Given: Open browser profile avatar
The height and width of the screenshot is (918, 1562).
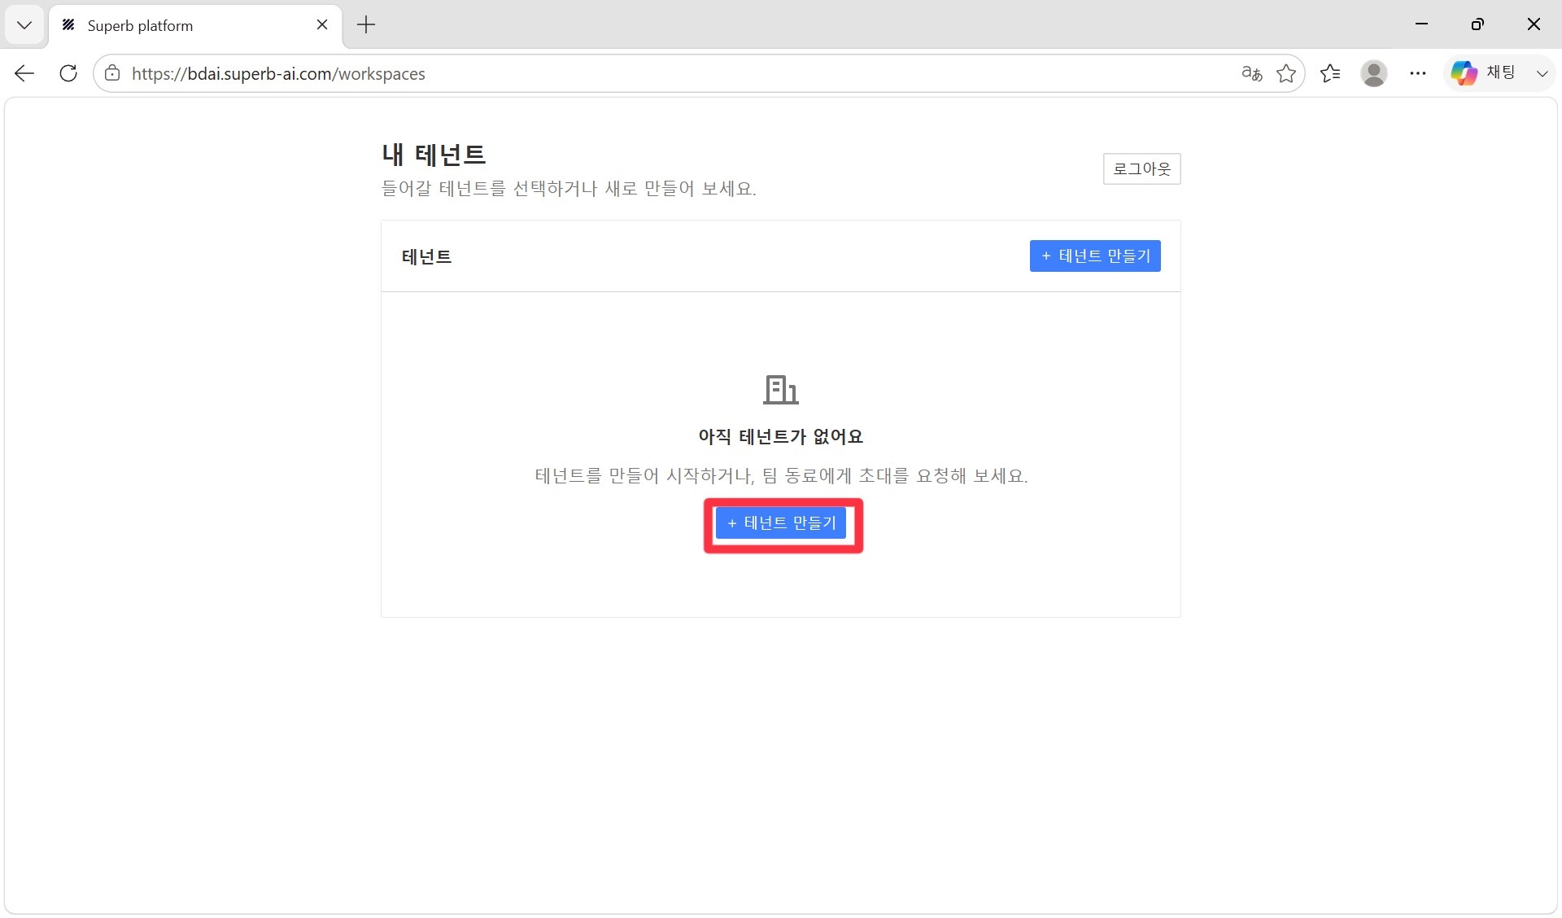Looking at the screenshot, I should point(1374,73).
